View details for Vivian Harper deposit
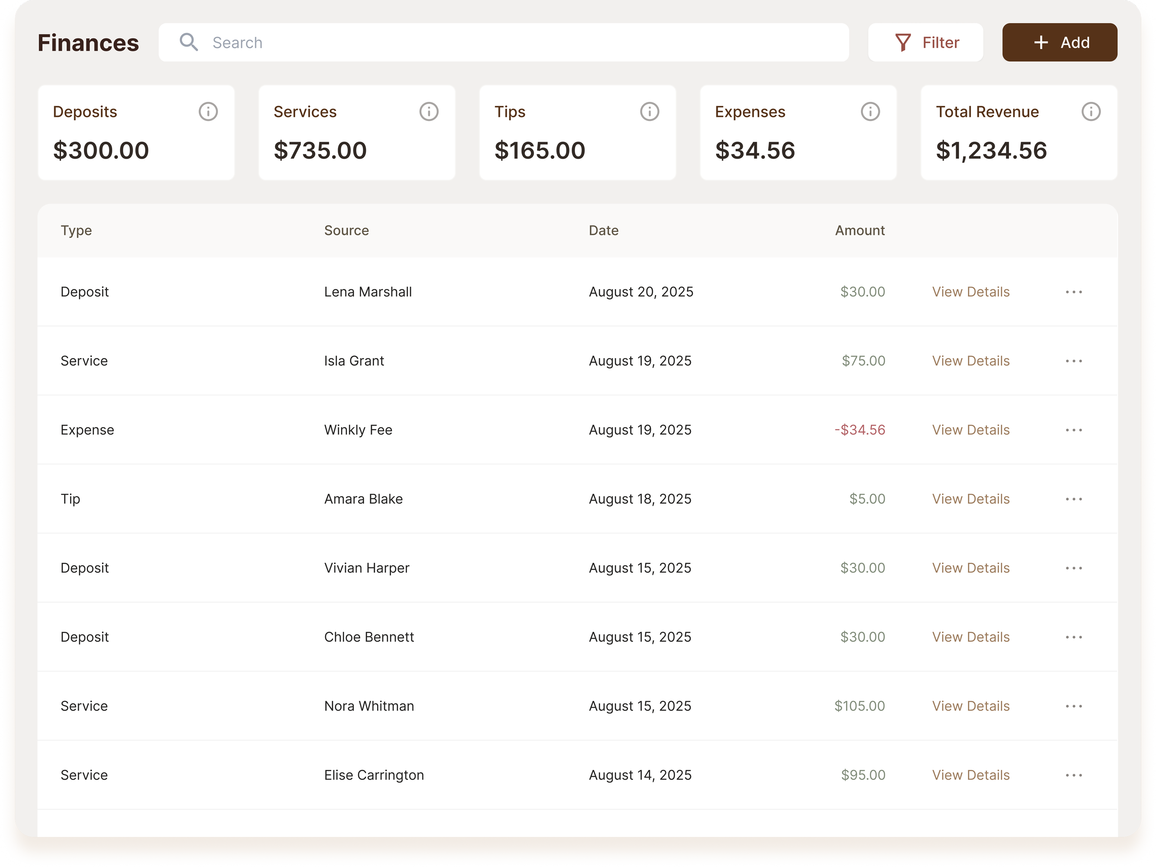Image resolution: width=1156 pixels, height=867 pixels. pos(970,568)
